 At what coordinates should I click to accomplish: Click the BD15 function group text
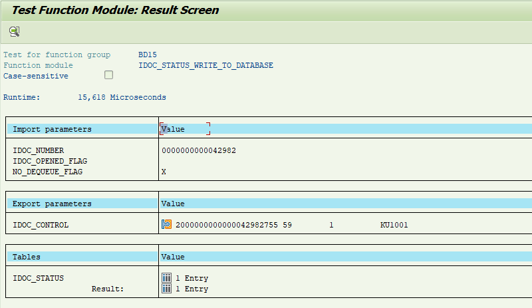(148, 55)
